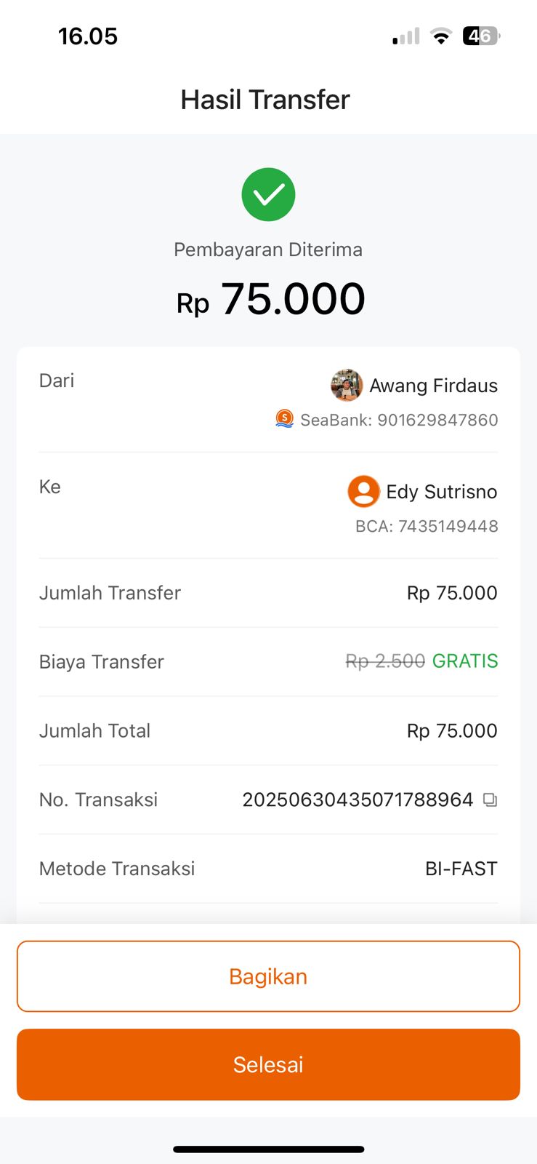Tap the green success checkmark icon
This screenshot has width=537, height=1164.
(268, 194)
